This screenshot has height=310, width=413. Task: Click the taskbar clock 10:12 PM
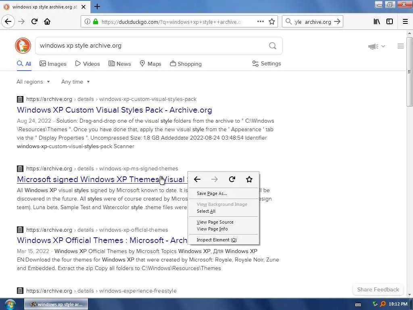(398, 304)
